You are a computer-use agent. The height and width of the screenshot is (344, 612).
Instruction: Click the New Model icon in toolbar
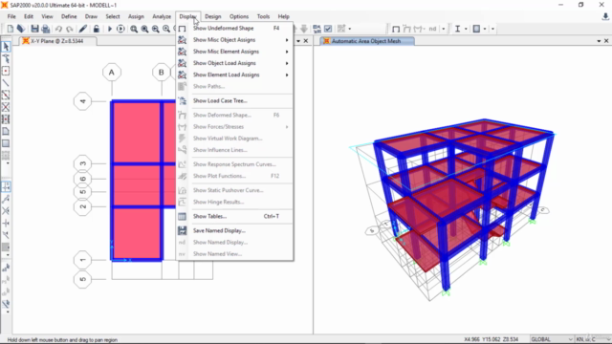click(11, 29)
